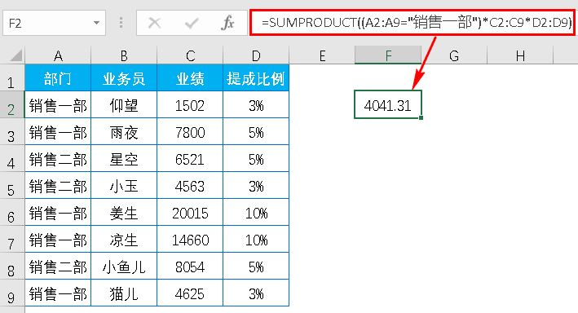Screen dimensions: 578x313
Task: Select the 5% cell in 雨夜's row
Action: 256,131
